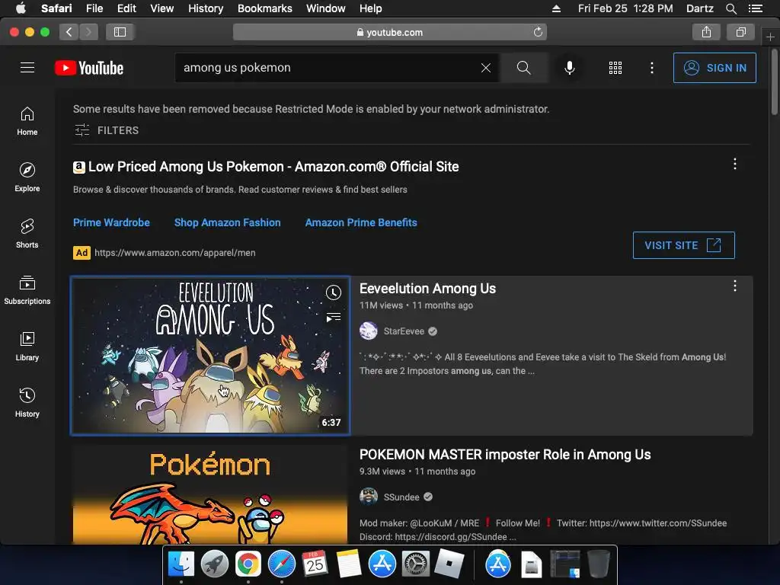Open the Eeveelution Among Us title
The width and height of the screenshot is (780, 585).
coord(427,289)
